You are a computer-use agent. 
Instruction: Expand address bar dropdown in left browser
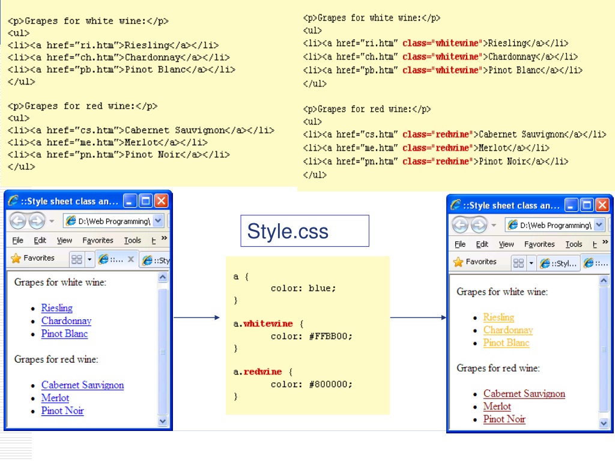(158, 221)
